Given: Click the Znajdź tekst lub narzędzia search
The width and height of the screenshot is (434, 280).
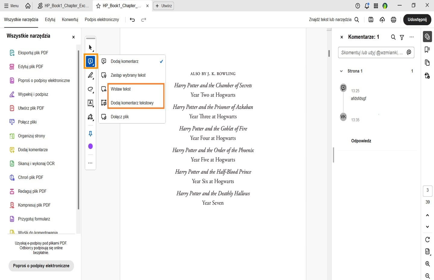Looking at the screenshot, I should (x=334, y=20).
